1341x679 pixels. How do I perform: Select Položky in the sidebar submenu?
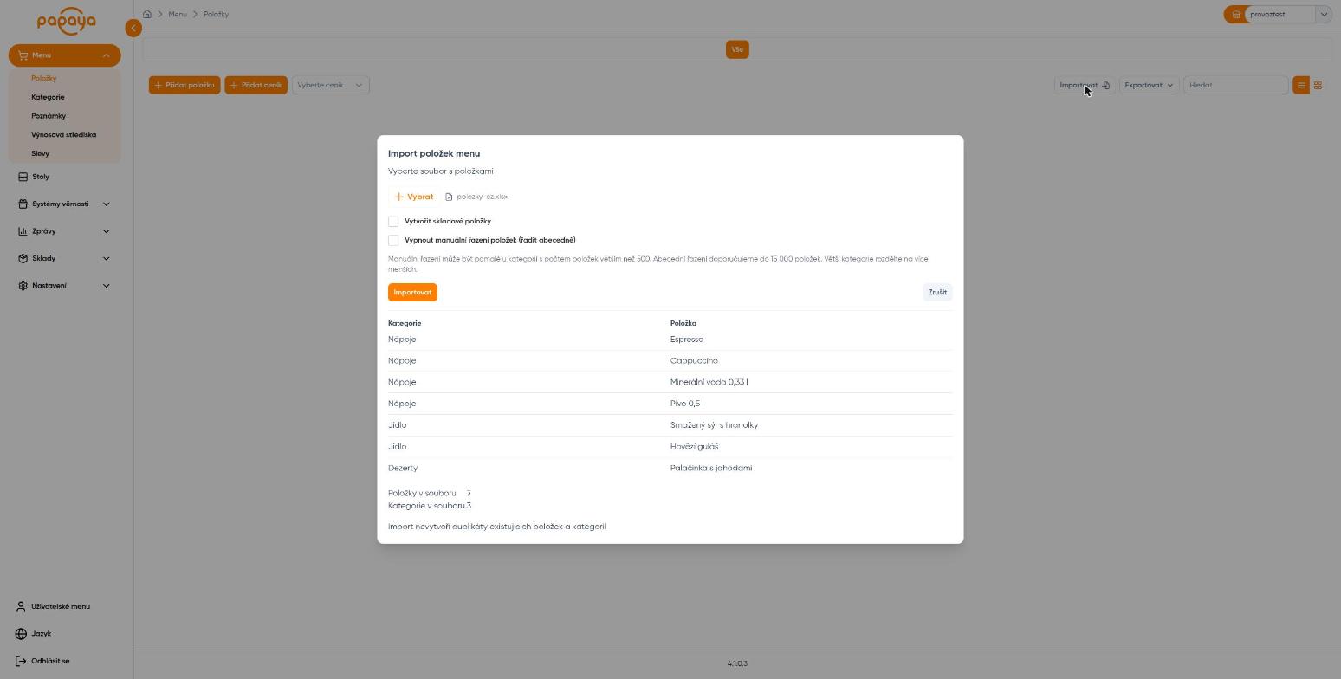pos(44,78)
